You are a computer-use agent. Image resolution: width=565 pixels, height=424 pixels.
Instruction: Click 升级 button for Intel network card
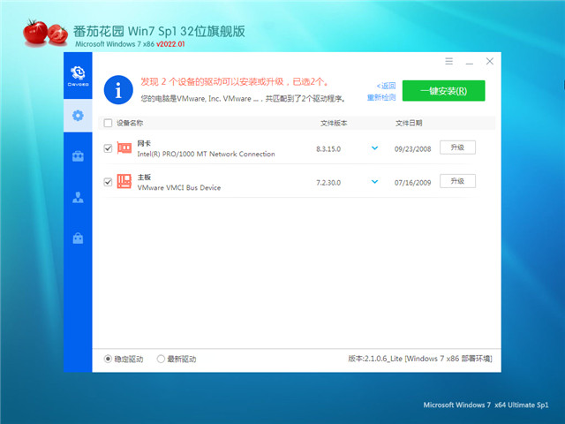(x=457, y=148)
